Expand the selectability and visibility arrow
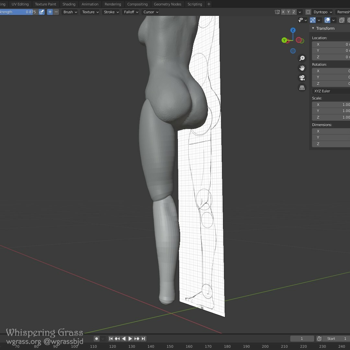 306,20
